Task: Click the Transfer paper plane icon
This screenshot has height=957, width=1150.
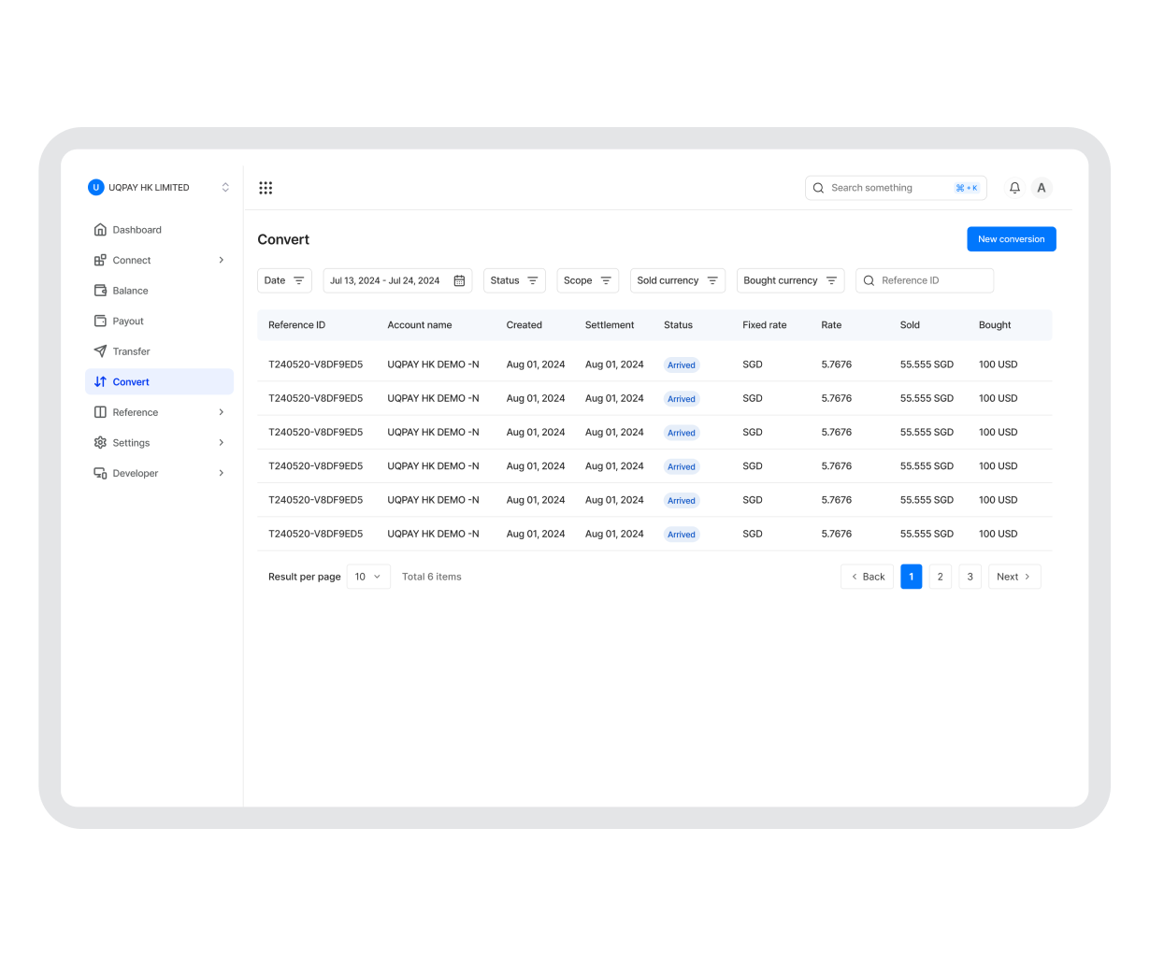Action: (x=100, y=351)
